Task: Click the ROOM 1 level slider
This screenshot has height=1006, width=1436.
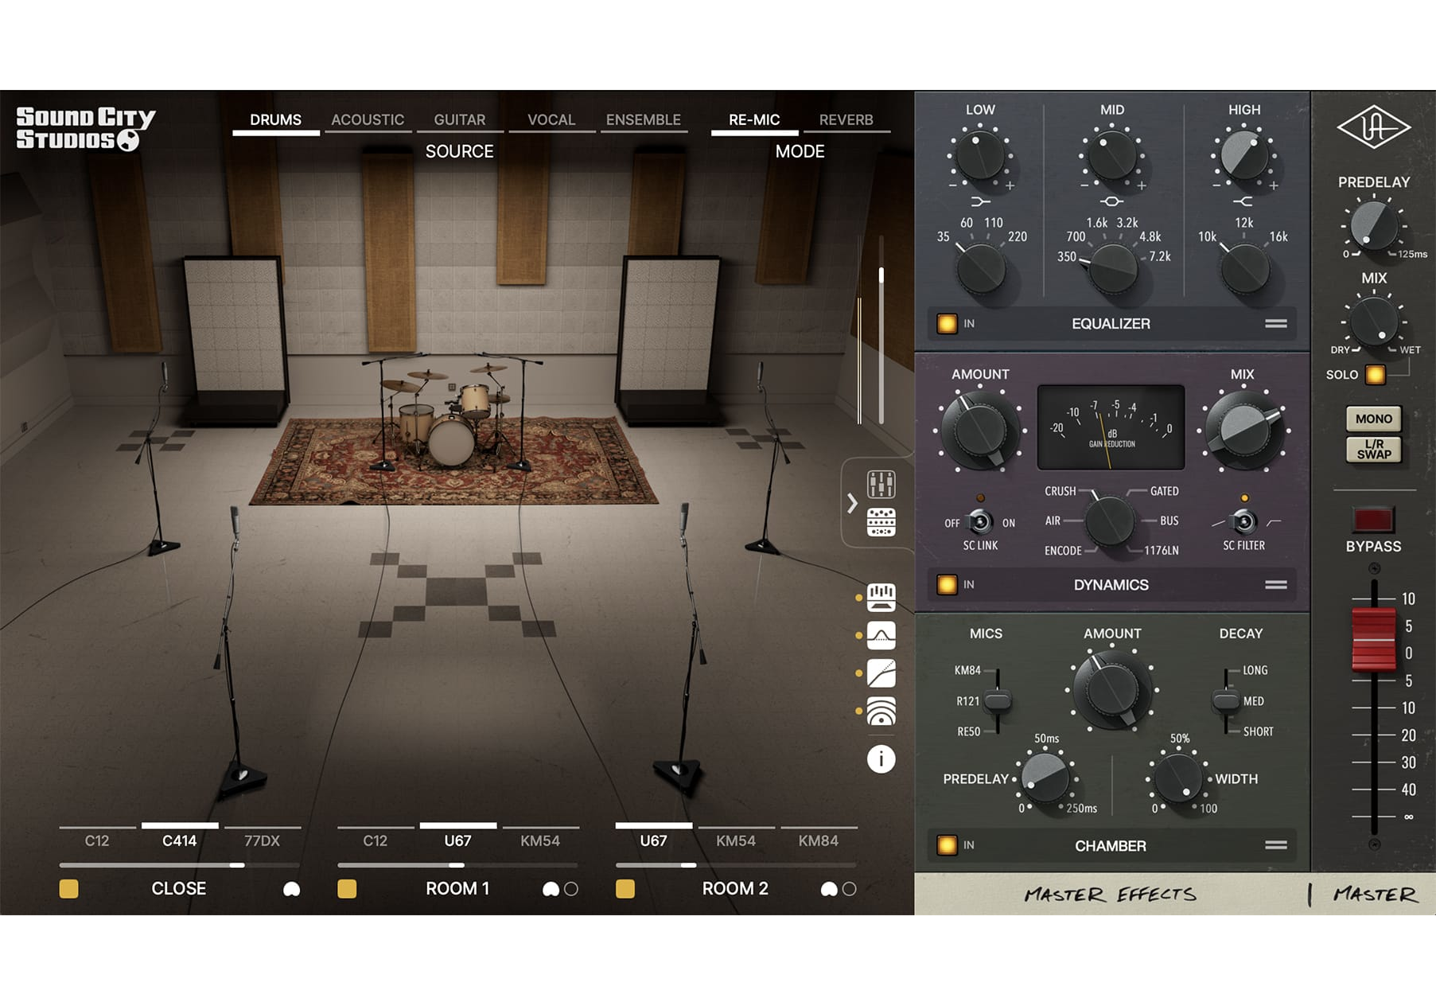Action: click(x=457, y=865)
